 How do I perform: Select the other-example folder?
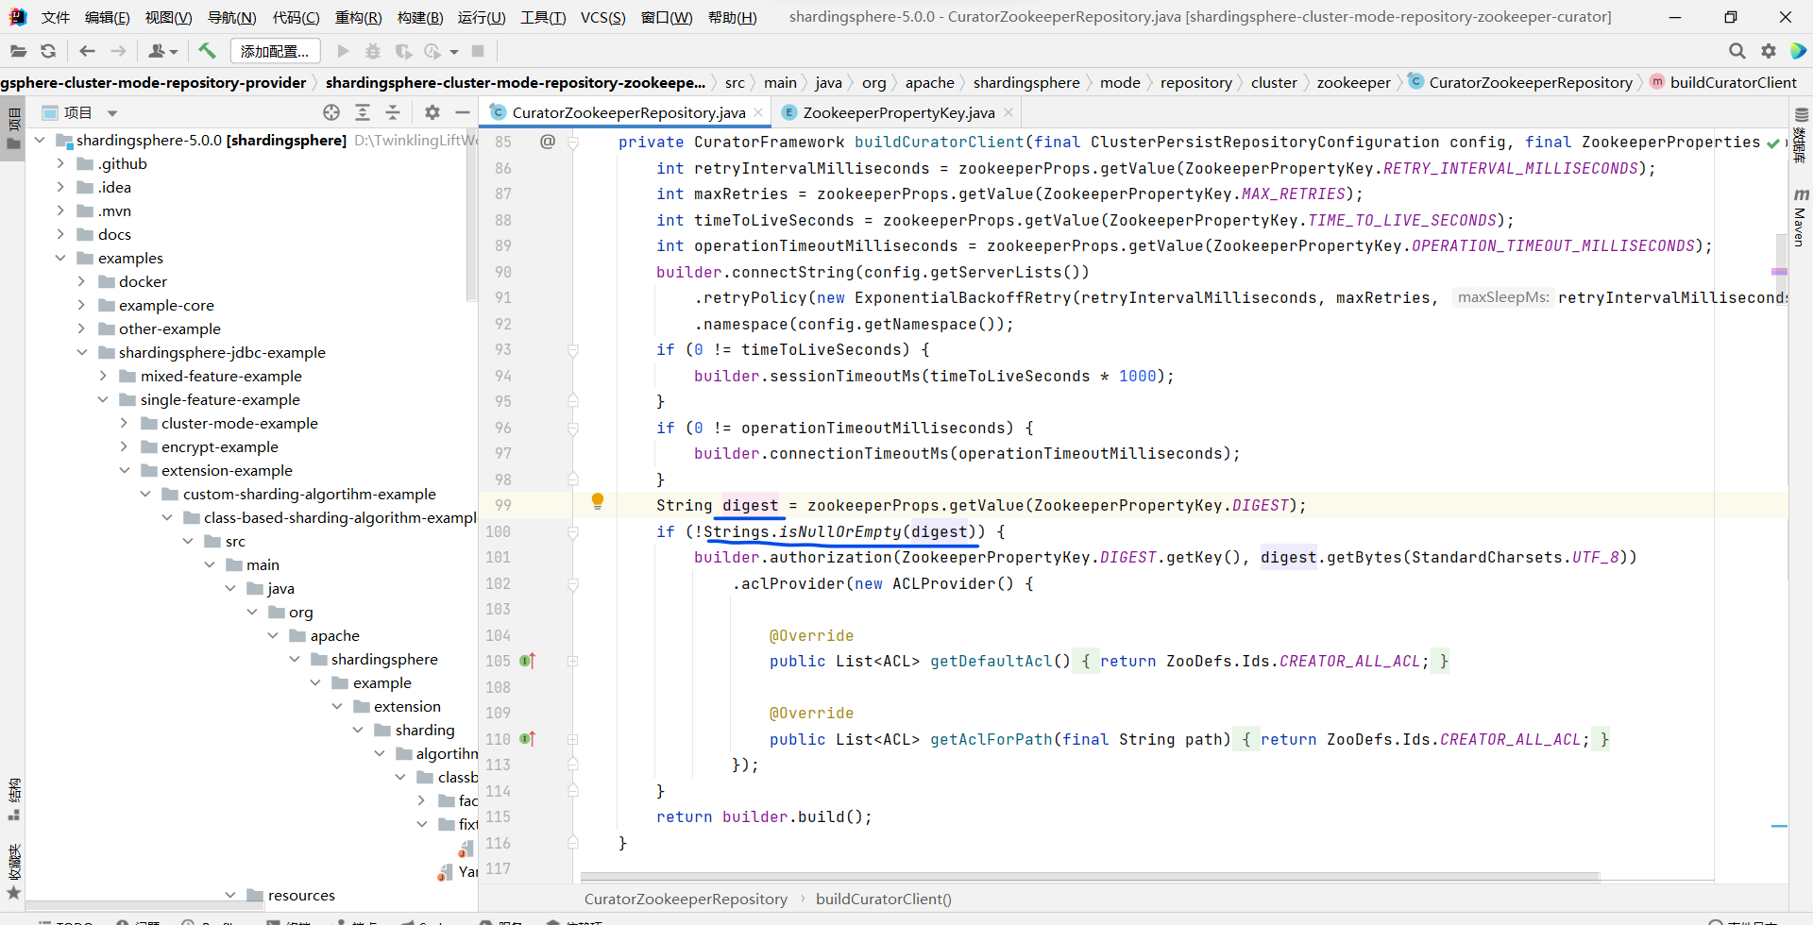tap(169, 328)
